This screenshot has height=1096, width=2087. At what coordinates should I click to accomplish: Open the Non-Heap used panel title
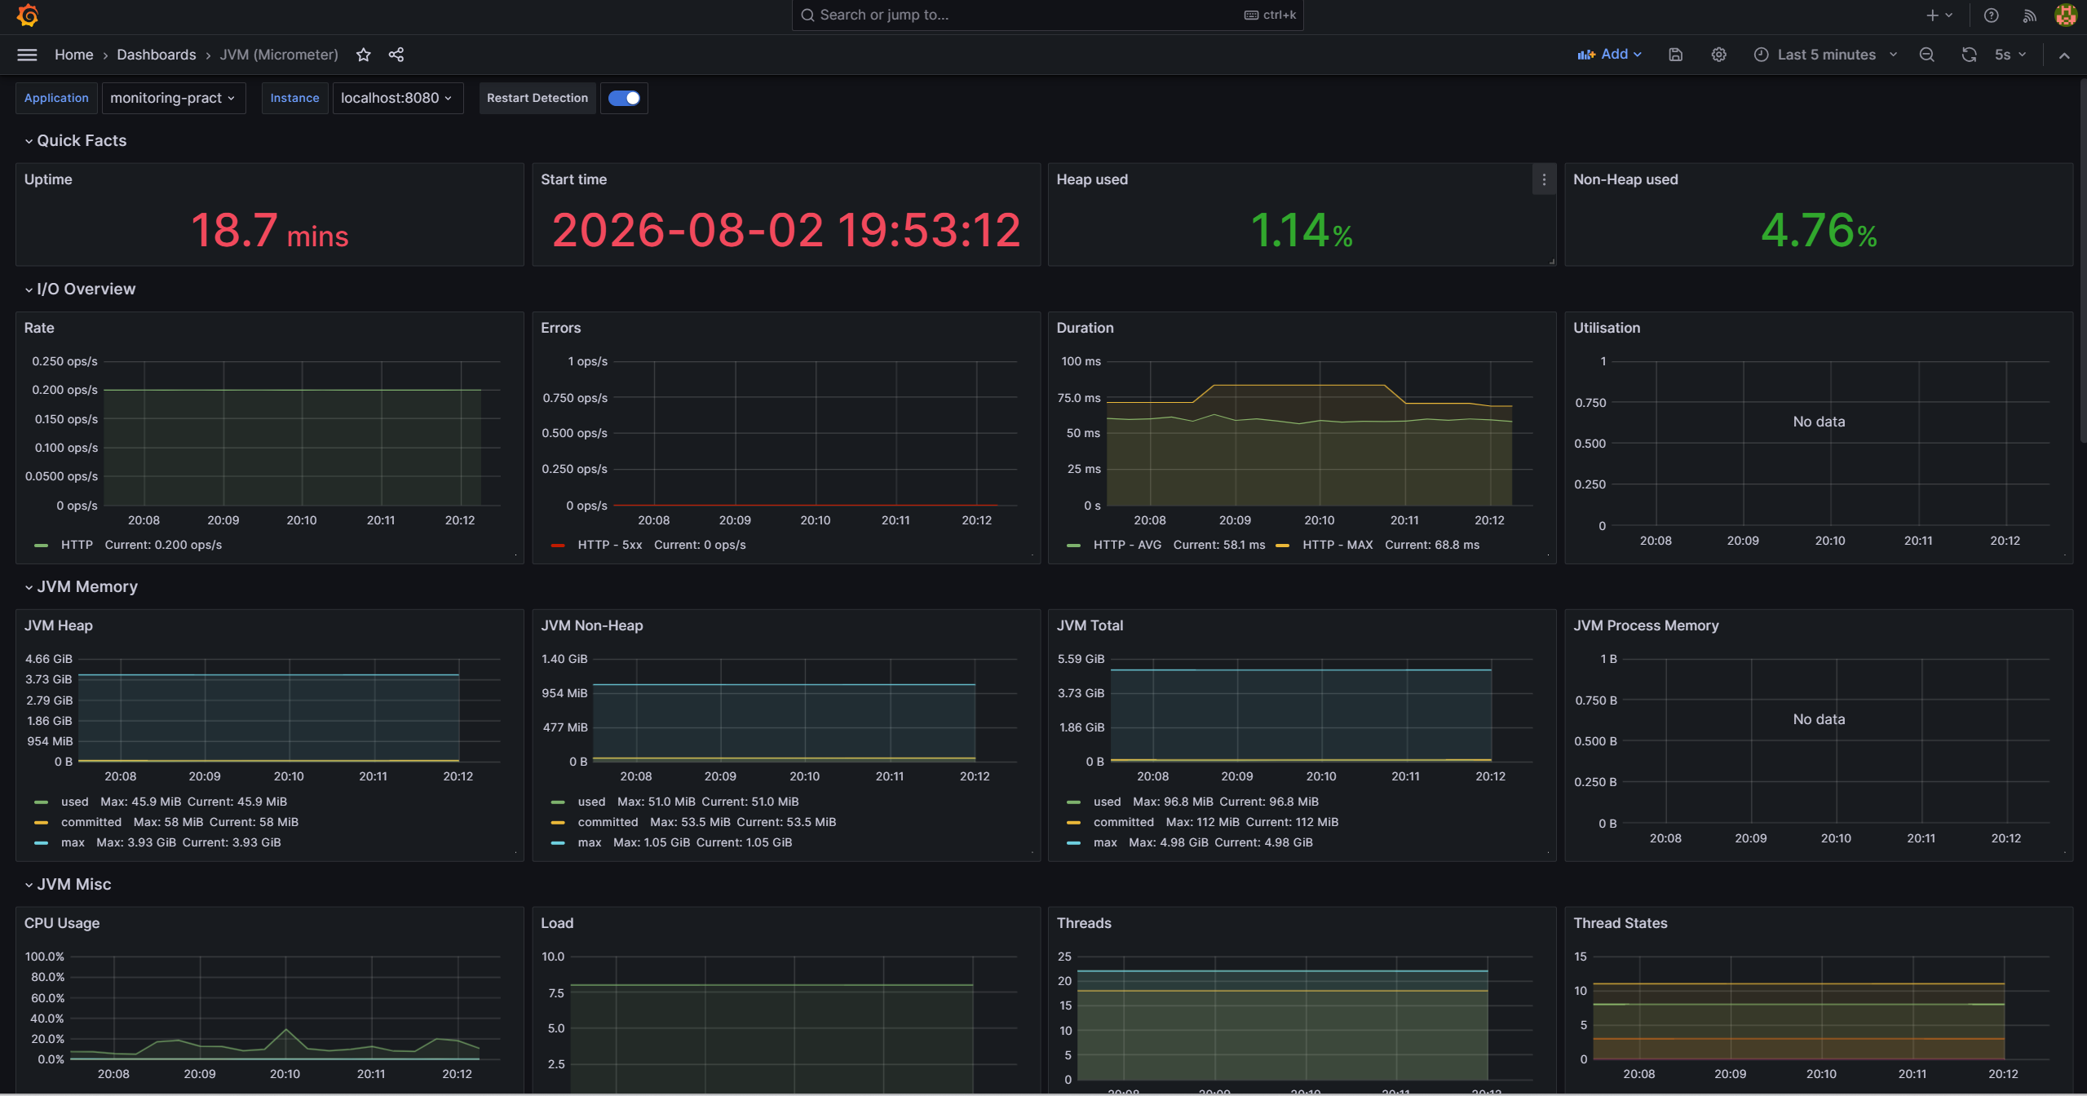click(x=1625, y=179)
